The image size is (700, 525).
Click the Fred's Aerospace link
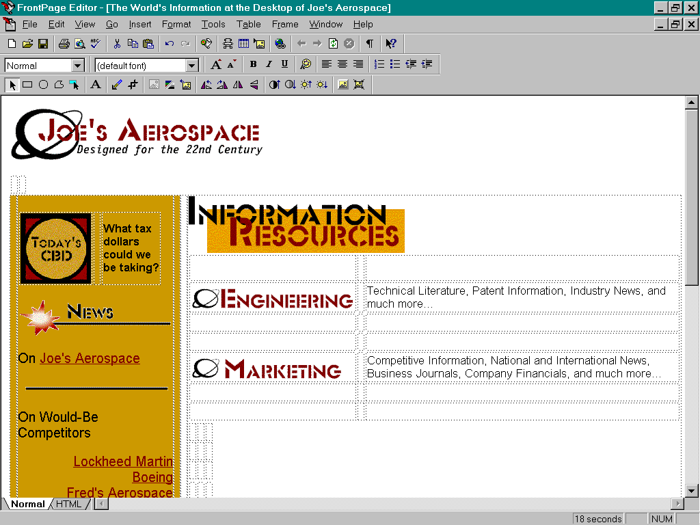click(x=120, y=492)
